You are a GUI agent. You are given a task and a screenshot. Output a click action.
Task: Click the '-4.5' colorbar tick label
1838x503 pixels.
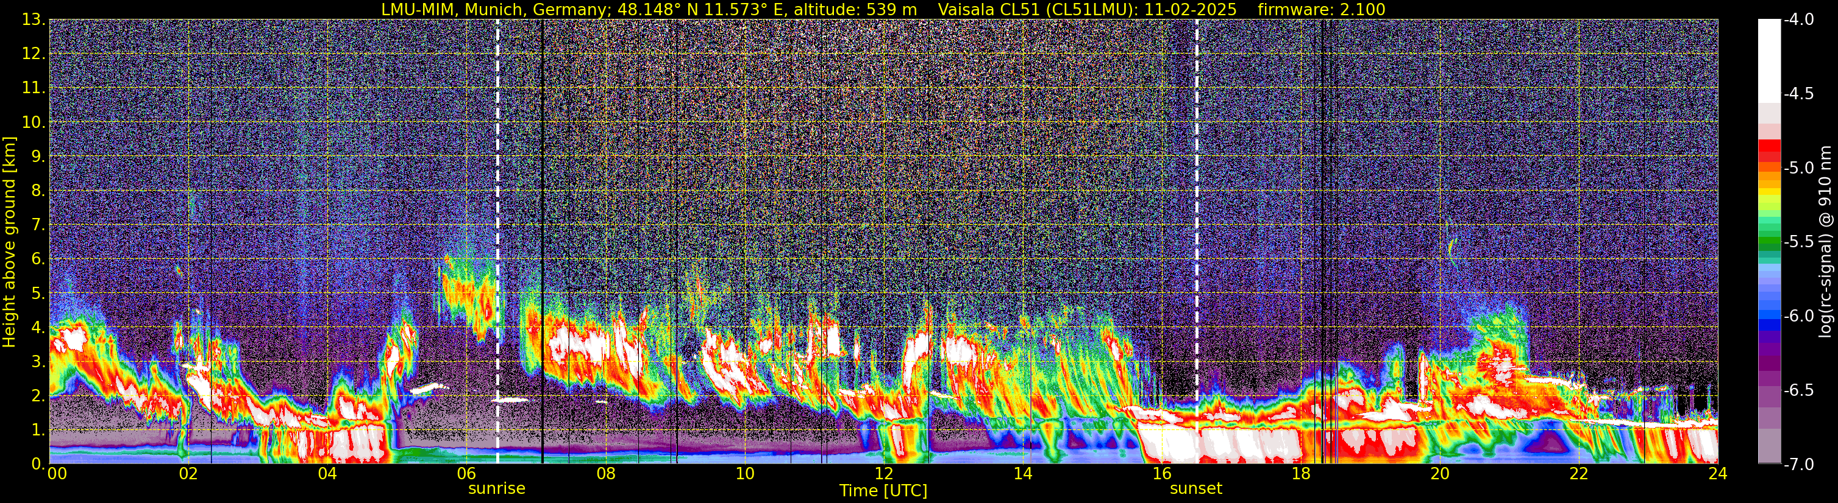(x=1798, y=94)
